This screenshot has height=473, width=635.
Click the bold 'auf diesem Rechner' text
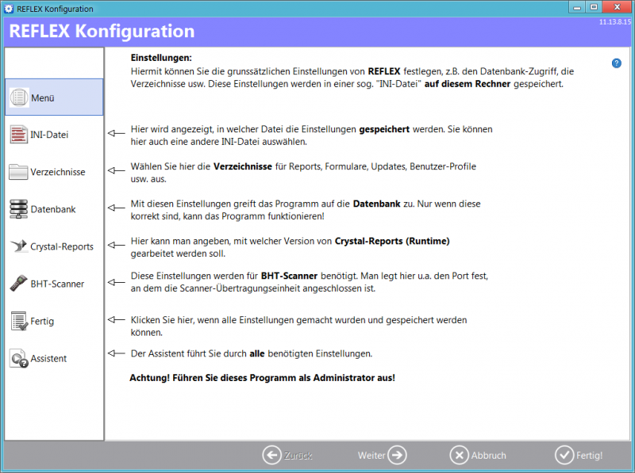click(x=468, y=84)
